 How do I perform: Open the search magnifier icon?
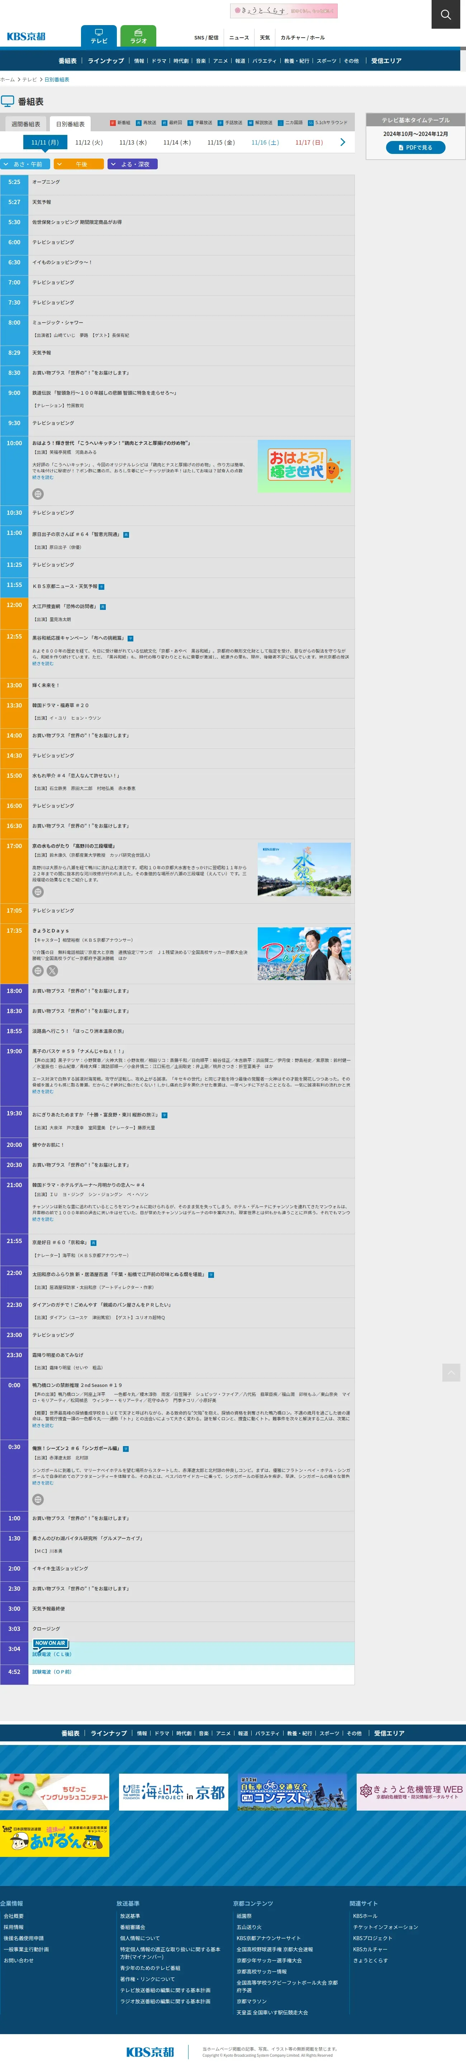[x=446, y=14]
